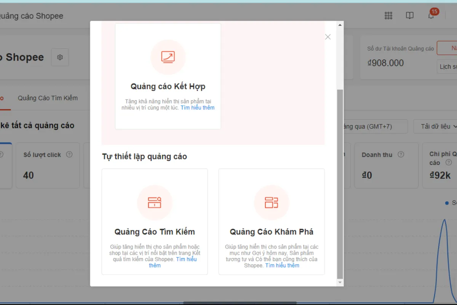Open the notifications bell showing 15
The width and height of the screenshot is (457, 305).
(431, 16)
